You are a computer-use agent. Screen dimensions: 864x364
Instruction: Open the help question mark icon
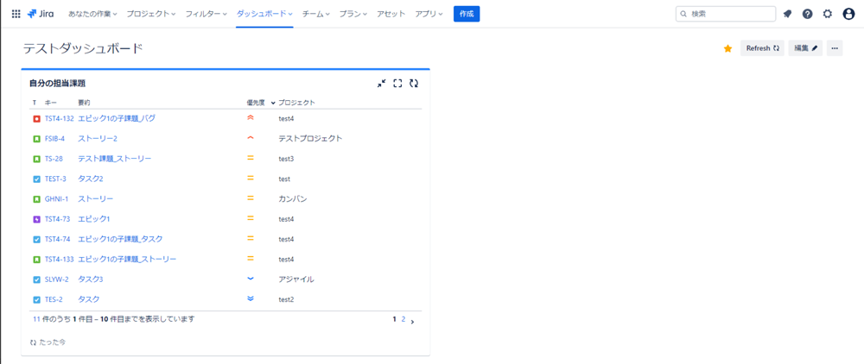tap(807, 14)
